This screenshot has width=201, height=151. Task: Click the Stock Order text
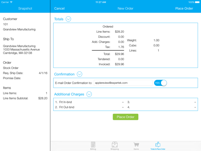pyautogui.click(x=11, y=68)
